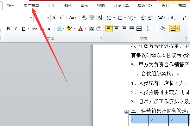The image size is (190, 126).
Task: Toggle strikethrough abc formatting
Action: (35, 29)
